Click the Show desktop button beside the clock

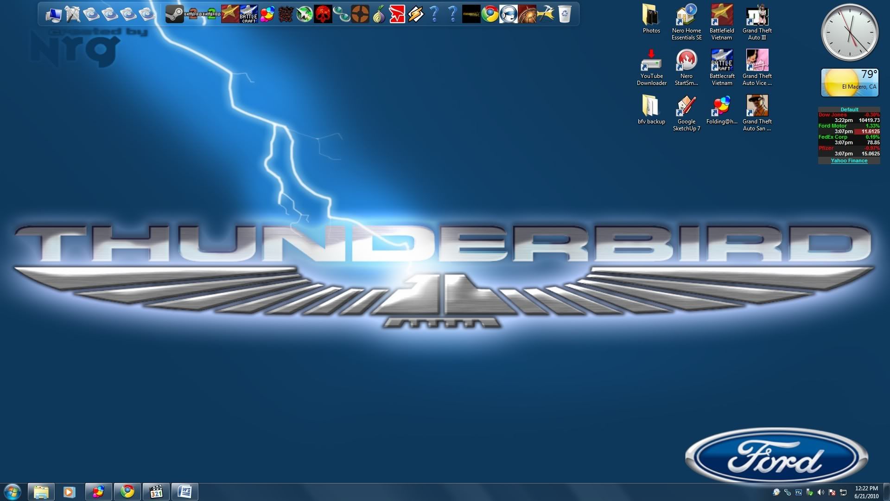click(886, 492)
